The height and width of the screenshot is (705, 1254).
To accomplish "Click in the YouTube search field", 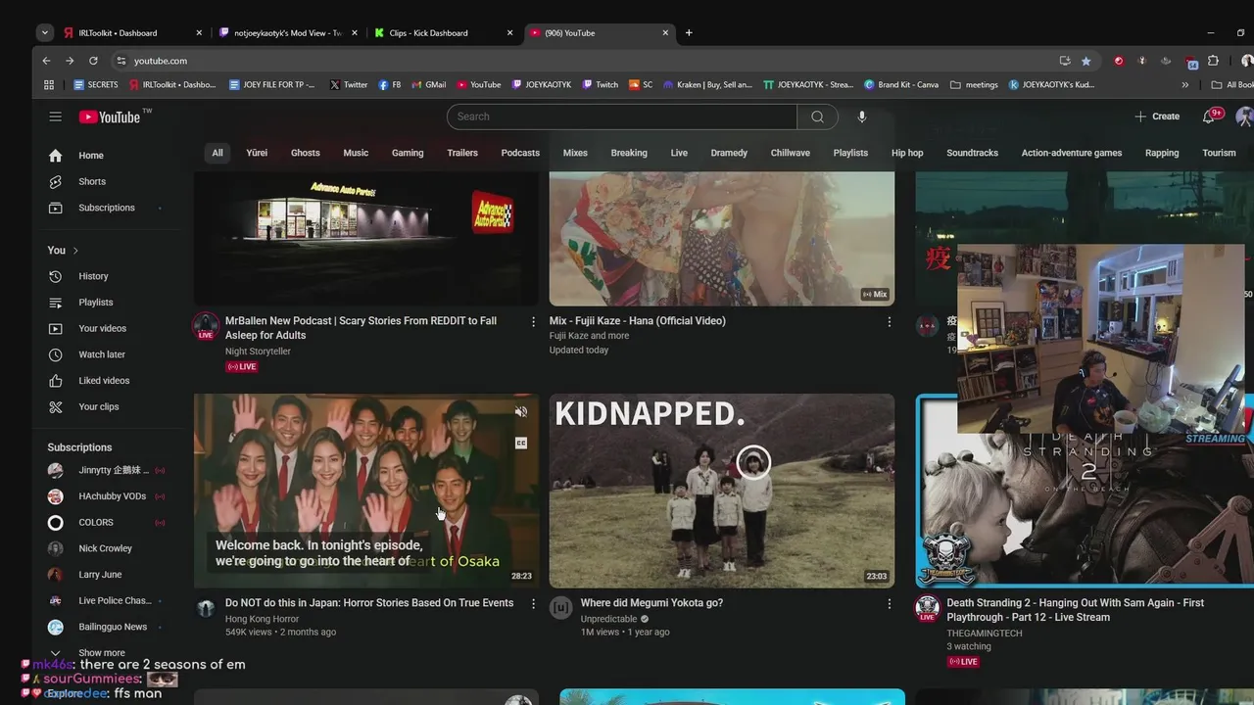I will tap(622, 117).
